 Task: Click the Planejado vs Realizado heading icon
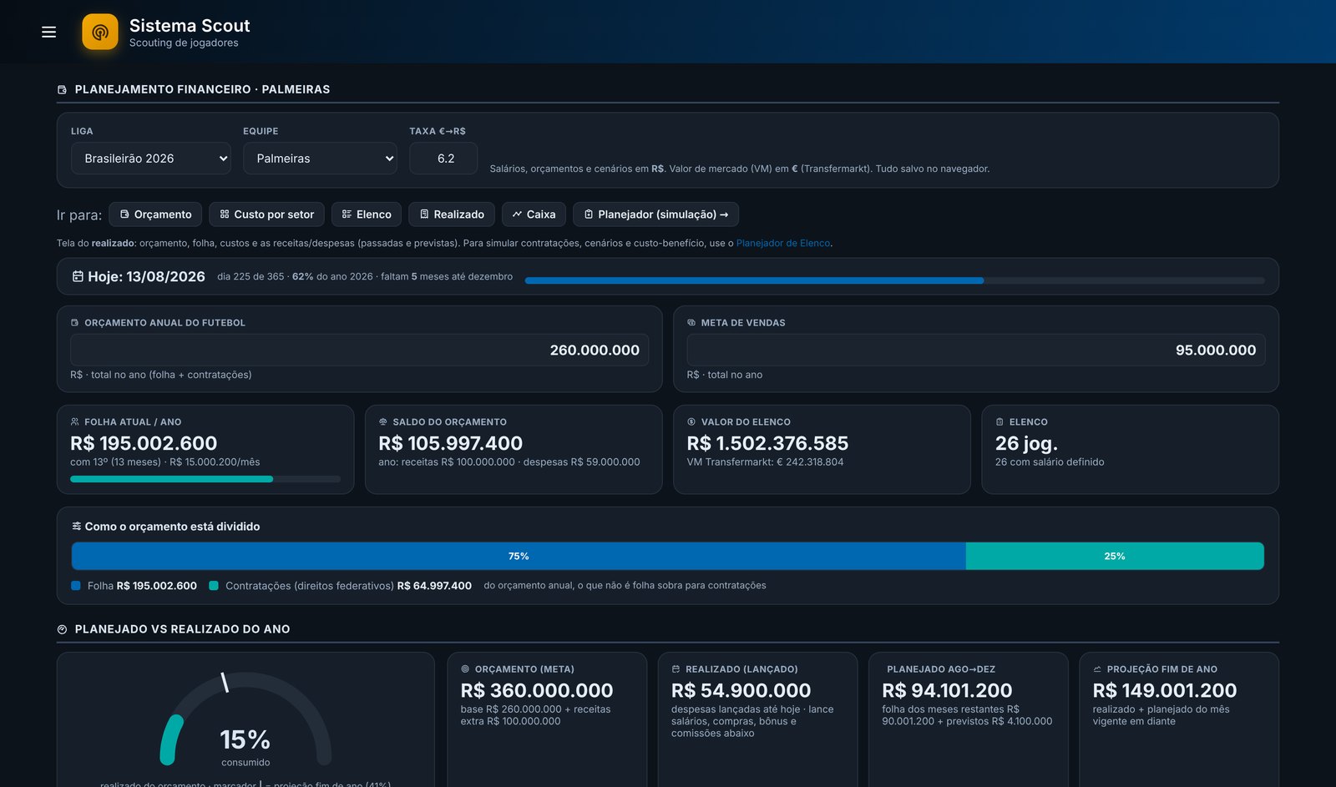62,629
